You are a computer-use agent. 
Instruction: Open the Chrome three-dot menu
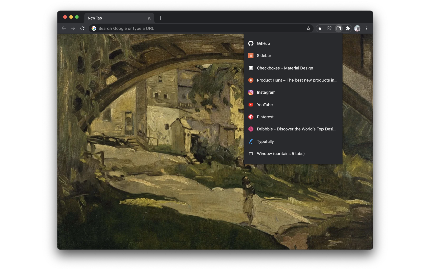(367, 29)
